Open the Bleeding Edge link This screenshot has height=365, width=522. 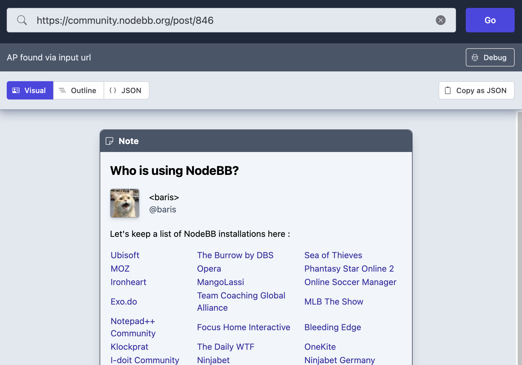coord(333,327)
